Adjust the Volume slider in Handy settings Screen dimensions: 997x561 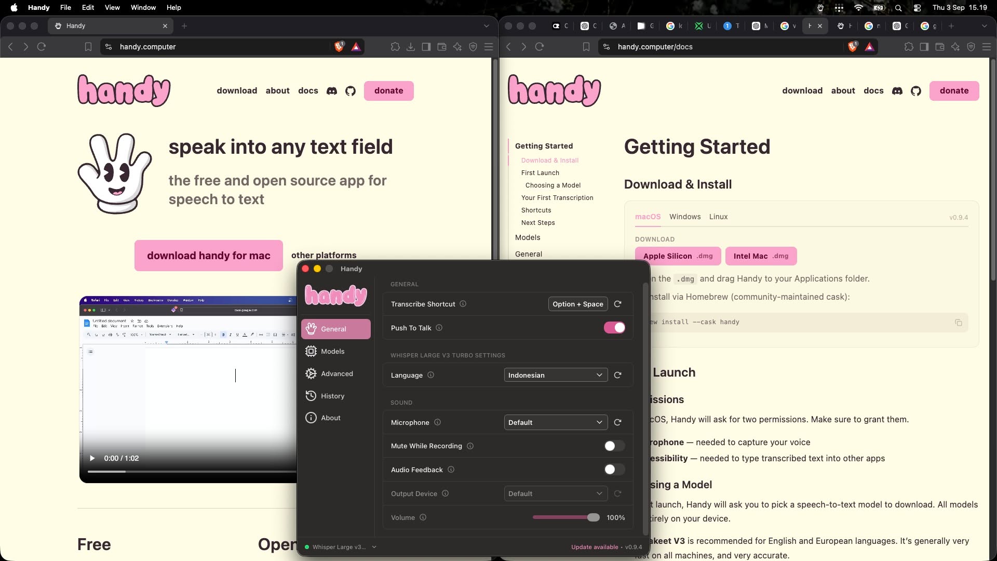point(566,517)
